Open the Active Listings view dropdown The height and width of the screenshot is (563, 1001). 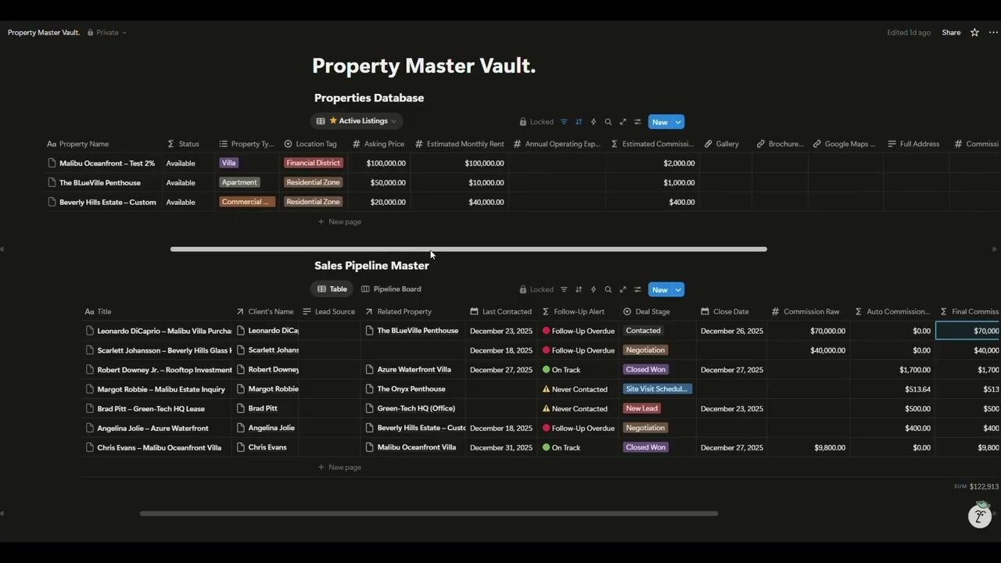(357, 120)
